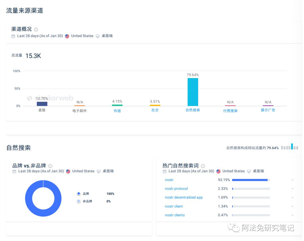Toggle the 非品牌 legend dot

coord(79,201)
